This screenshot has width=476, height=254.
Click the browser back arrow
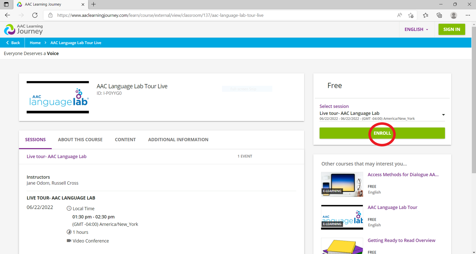[8, 15]
